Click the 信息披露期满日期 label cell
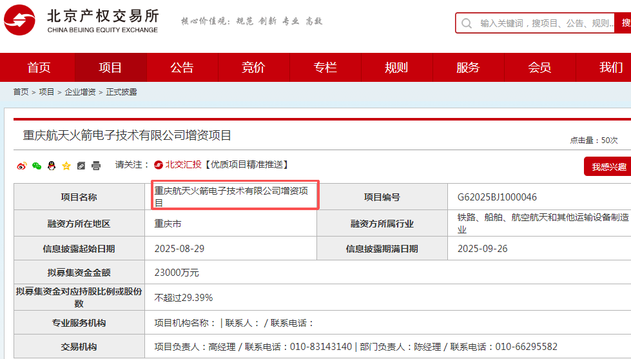The height and width of the screenshot is (359, 631). tap(382, 249)
